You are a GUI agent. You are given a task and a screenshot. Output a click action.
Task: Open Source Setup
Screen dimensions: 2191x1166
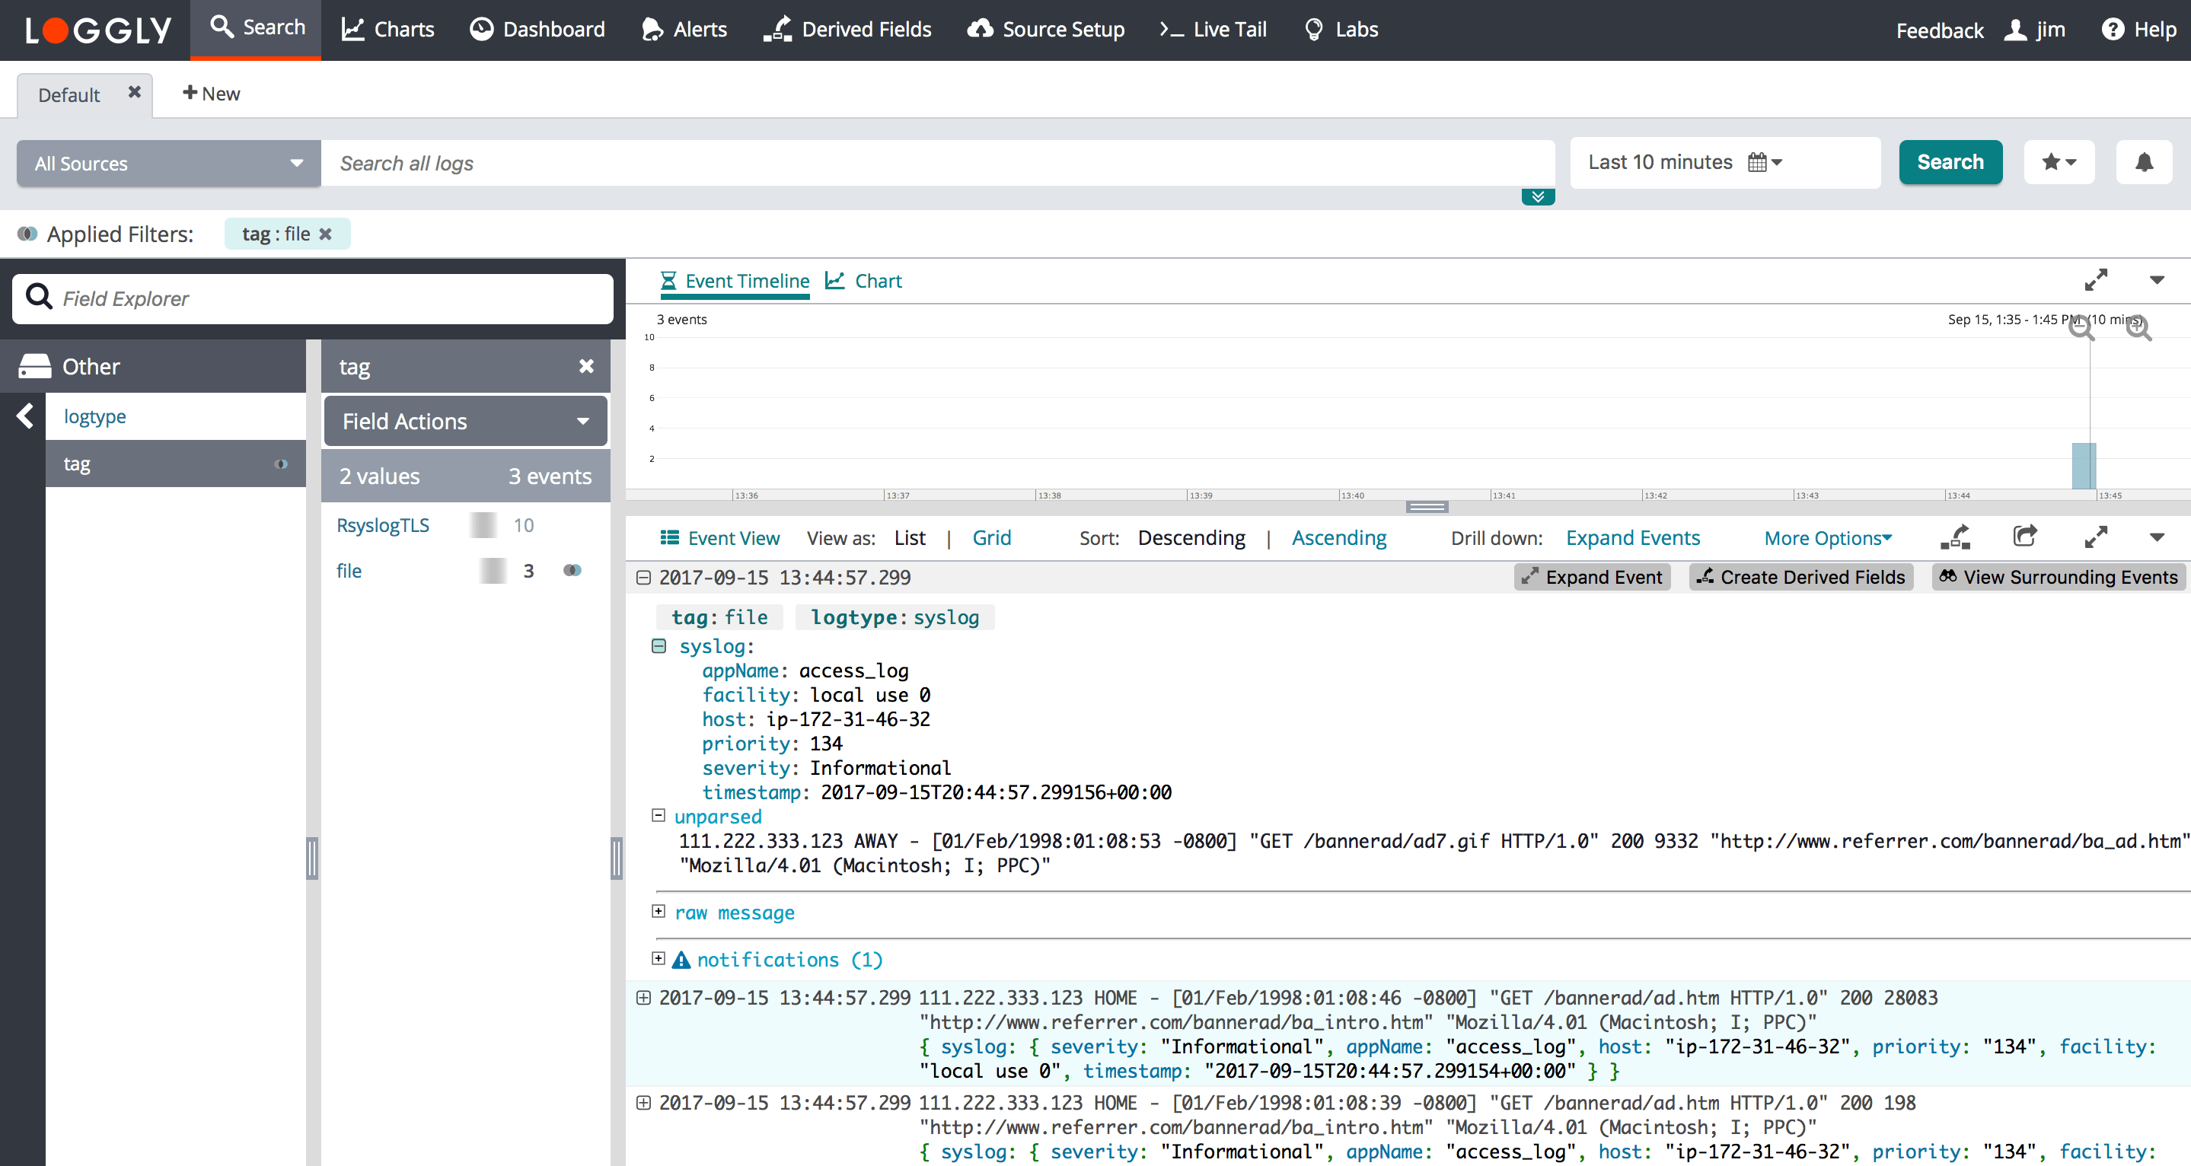[x=1045, y=28]
